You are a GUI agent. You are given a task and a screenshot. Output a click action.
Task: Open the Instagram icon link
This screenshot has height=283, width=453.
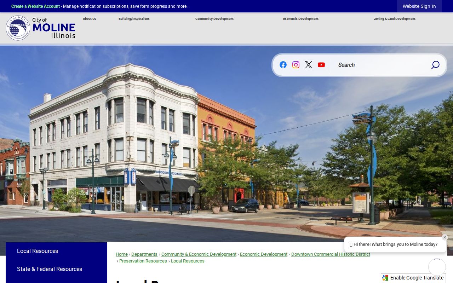pyautogui.click(x=296, y=65)
